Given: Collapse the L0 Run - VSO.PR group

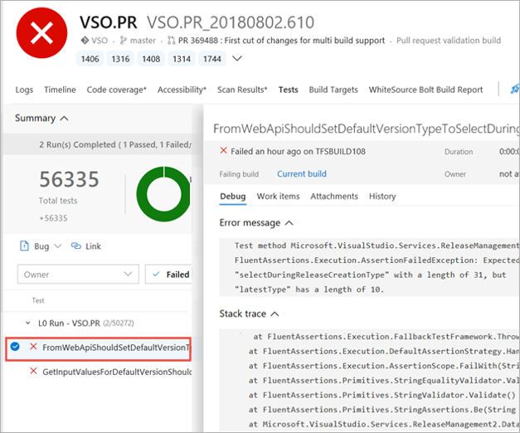Looking at the screenshot, I should 28,321.
